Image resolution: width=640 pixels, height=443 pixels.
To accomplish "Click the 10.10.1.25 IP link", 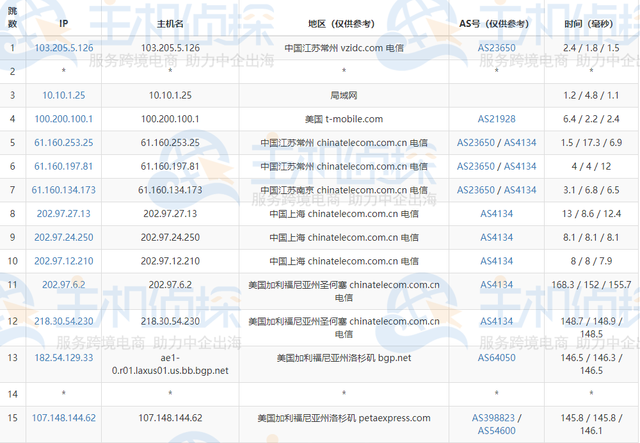I will (63, 95).
